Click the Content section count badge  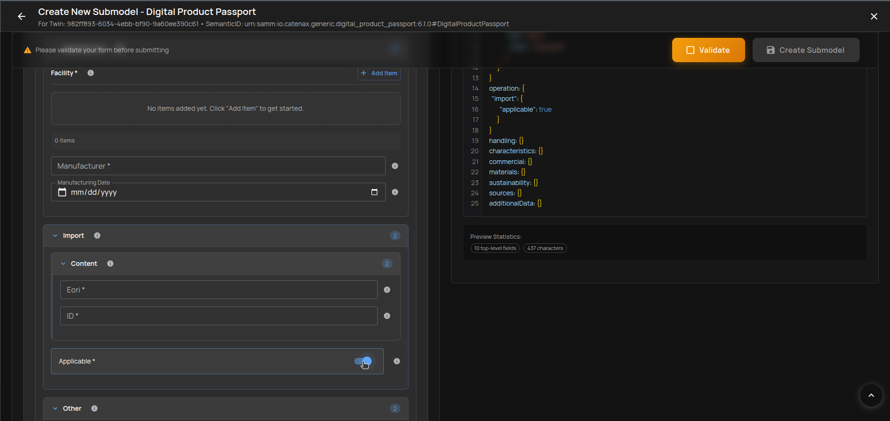coord(387,264)
